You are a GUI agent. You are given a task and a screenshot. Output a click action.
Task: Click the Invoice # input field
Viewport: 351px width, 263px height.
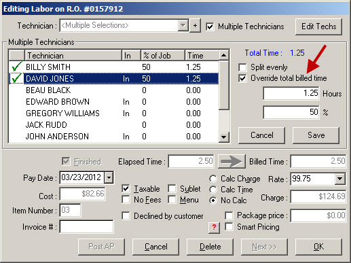tap(86, 226)
